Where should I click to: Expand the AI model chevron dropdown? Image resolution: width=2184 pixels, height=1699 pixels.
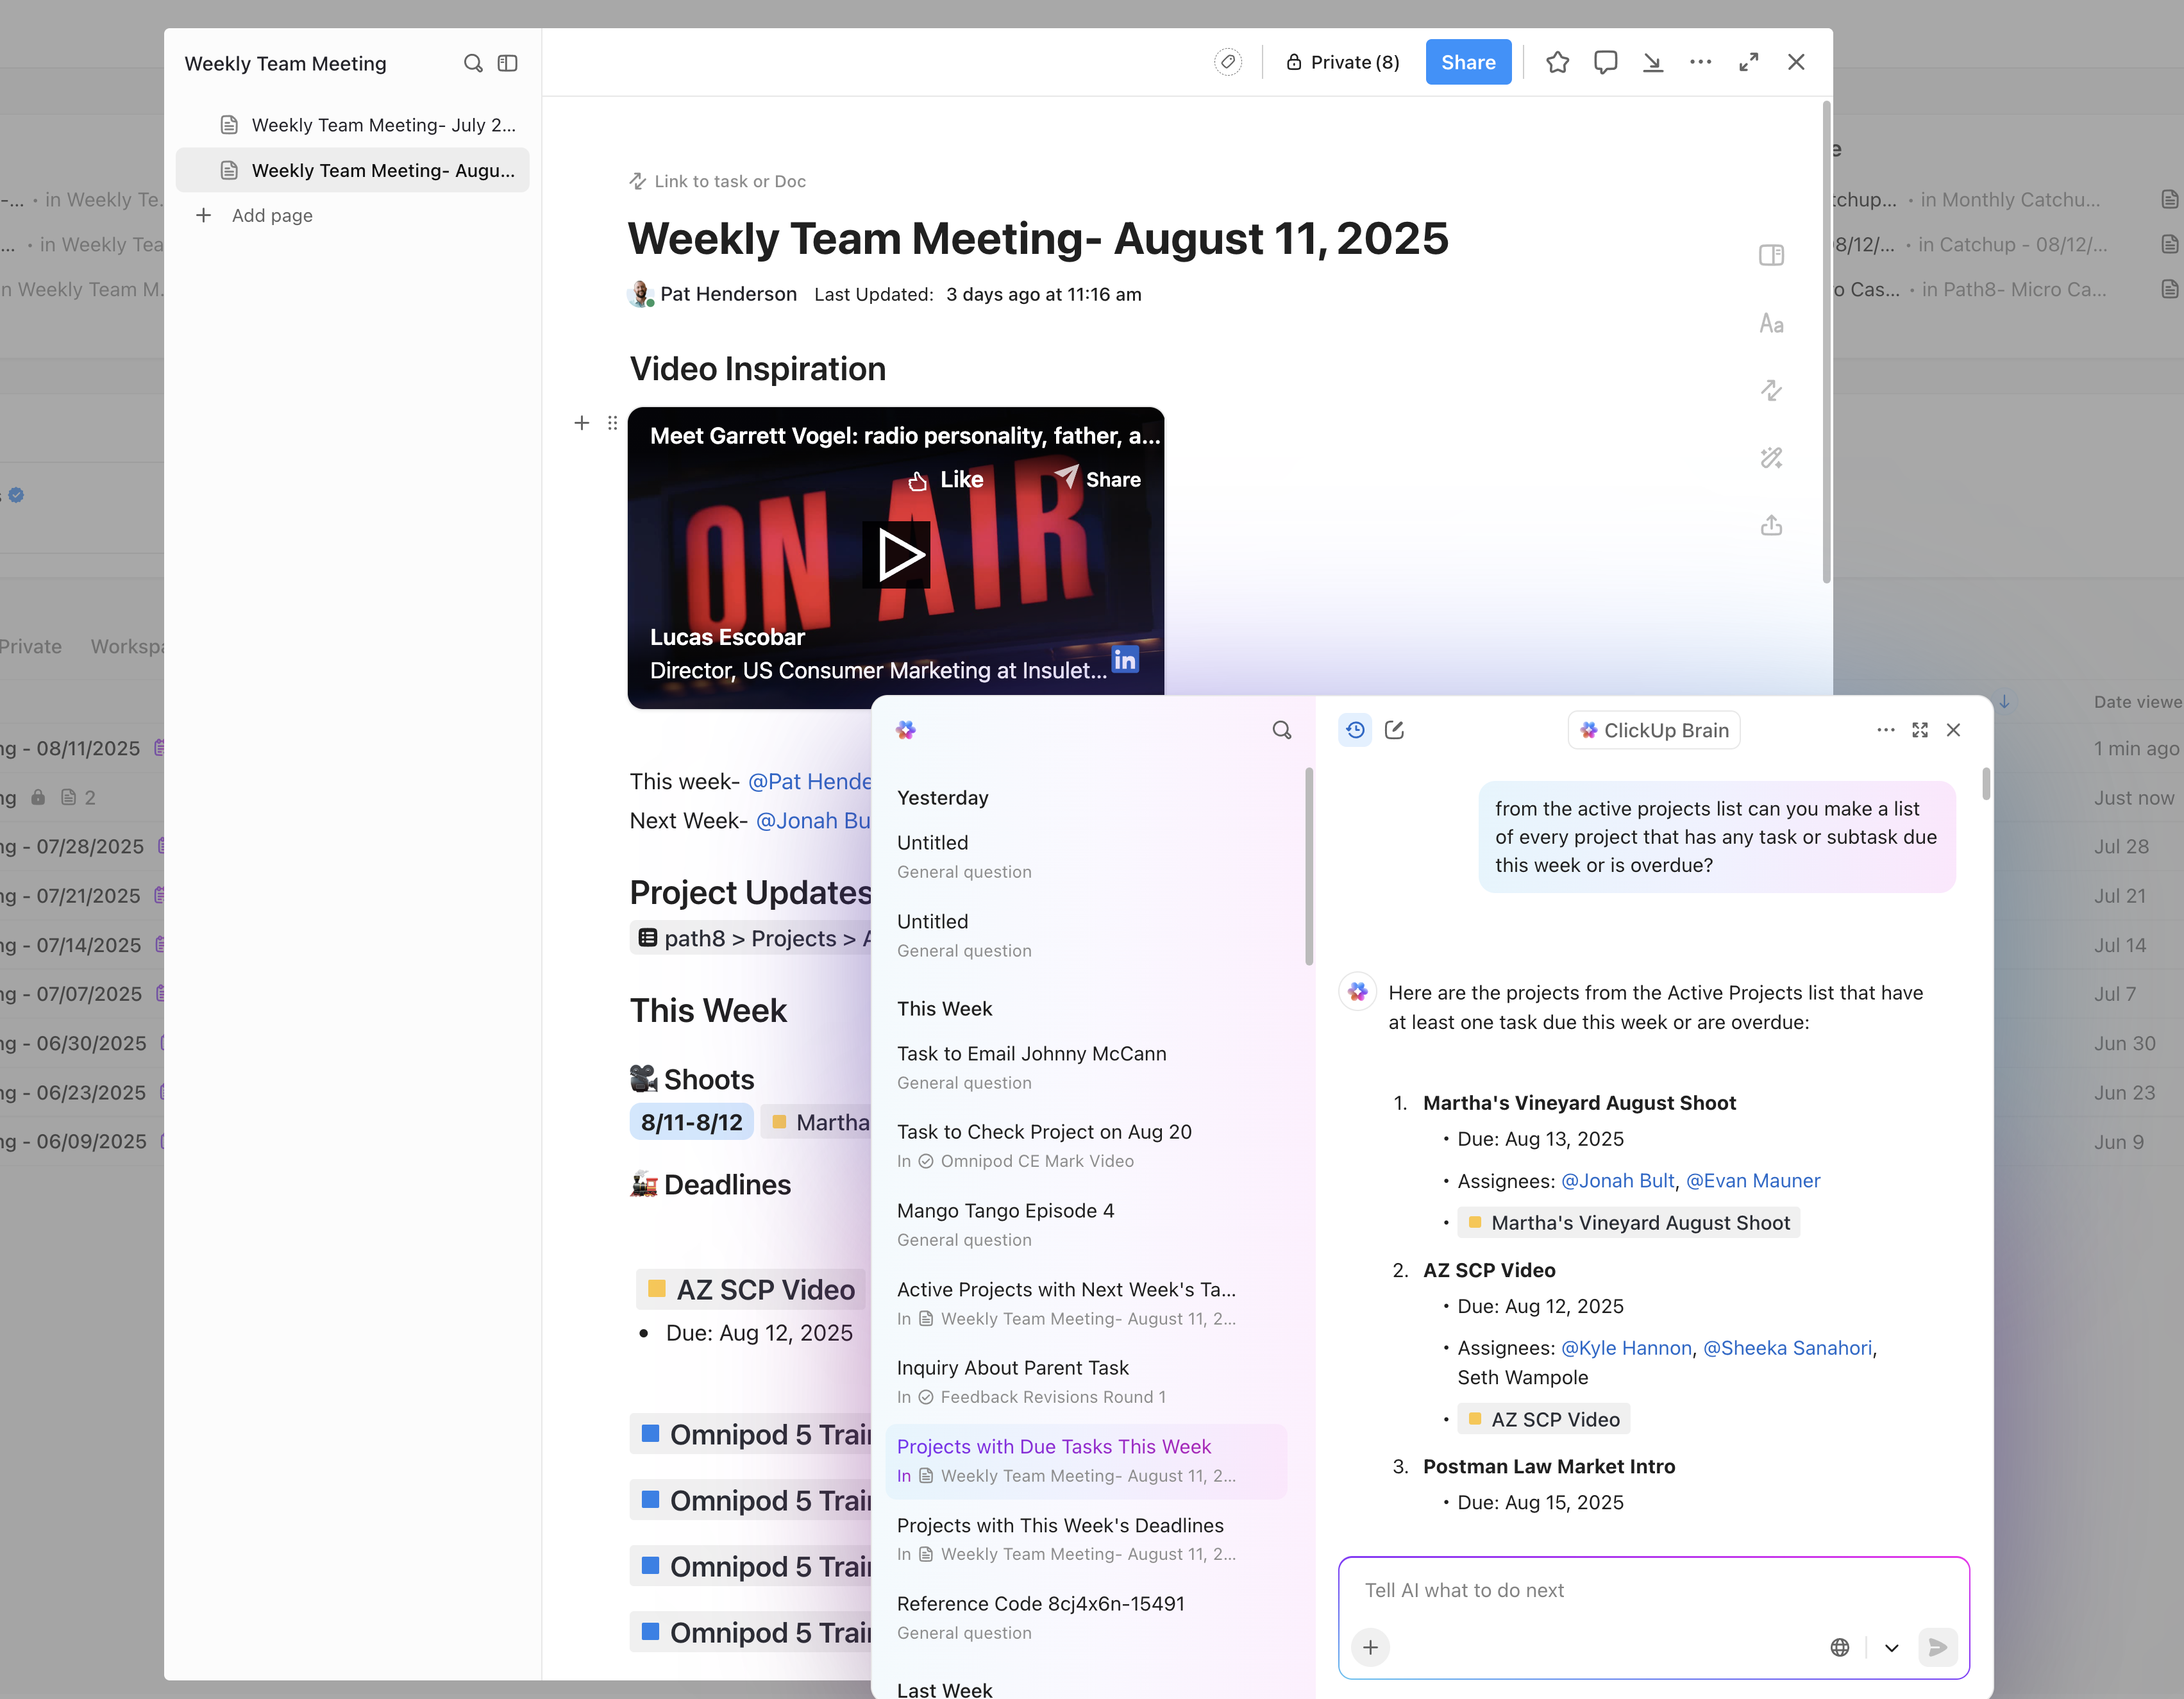click(x=1891, y=1647)
